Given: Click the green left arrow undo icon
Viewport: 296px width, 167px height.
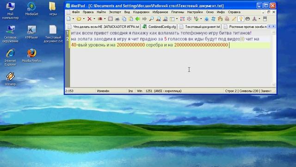Looking at the screenshot, I should 138,19.
